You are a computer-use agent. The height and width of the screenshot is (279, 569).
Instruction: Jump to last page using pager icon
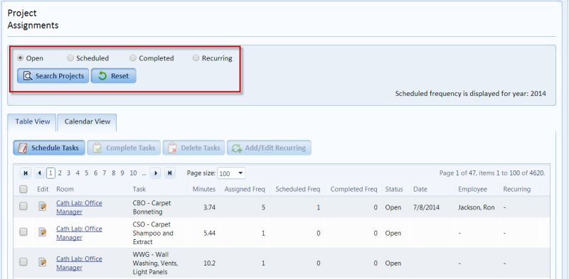point(169,173)
